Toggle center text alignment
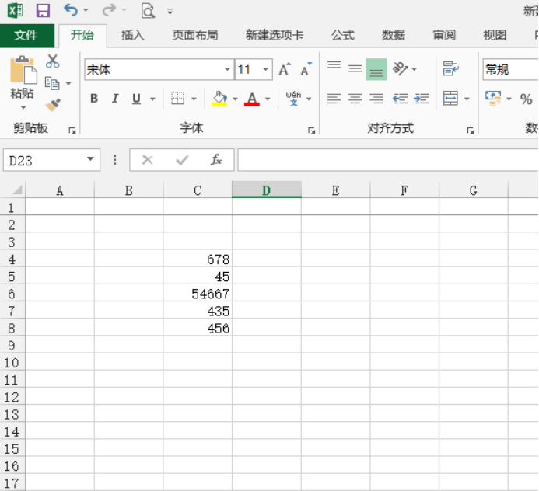This screenshot has width=539, height=491. (x=355, y=99)
